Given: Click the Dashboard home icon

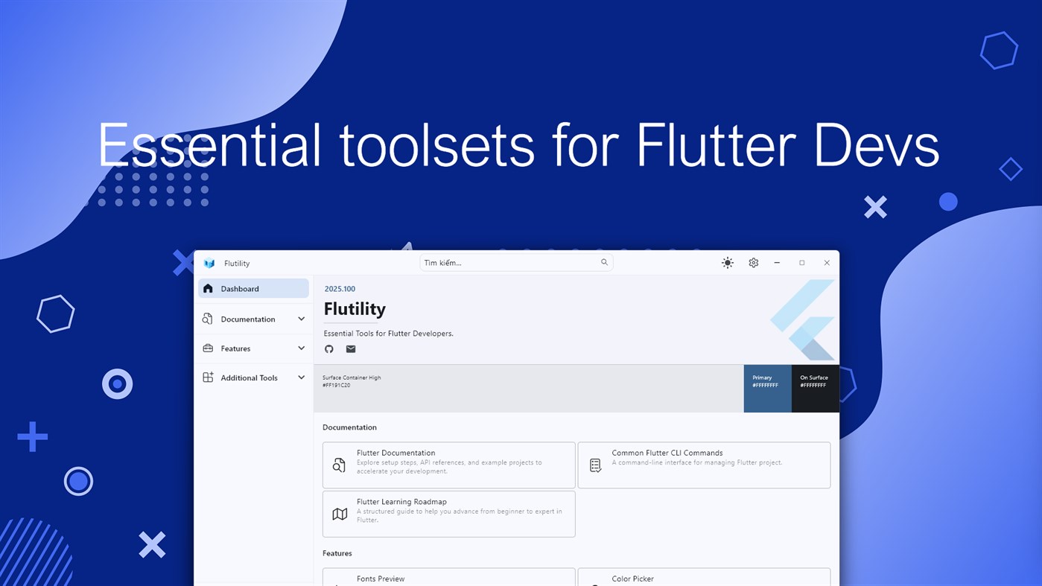Looking at the screenshot, I should tap(208, 288).
